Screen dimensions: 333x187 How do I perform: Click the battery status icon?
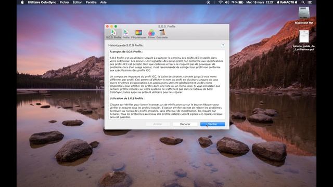[241, 2]
